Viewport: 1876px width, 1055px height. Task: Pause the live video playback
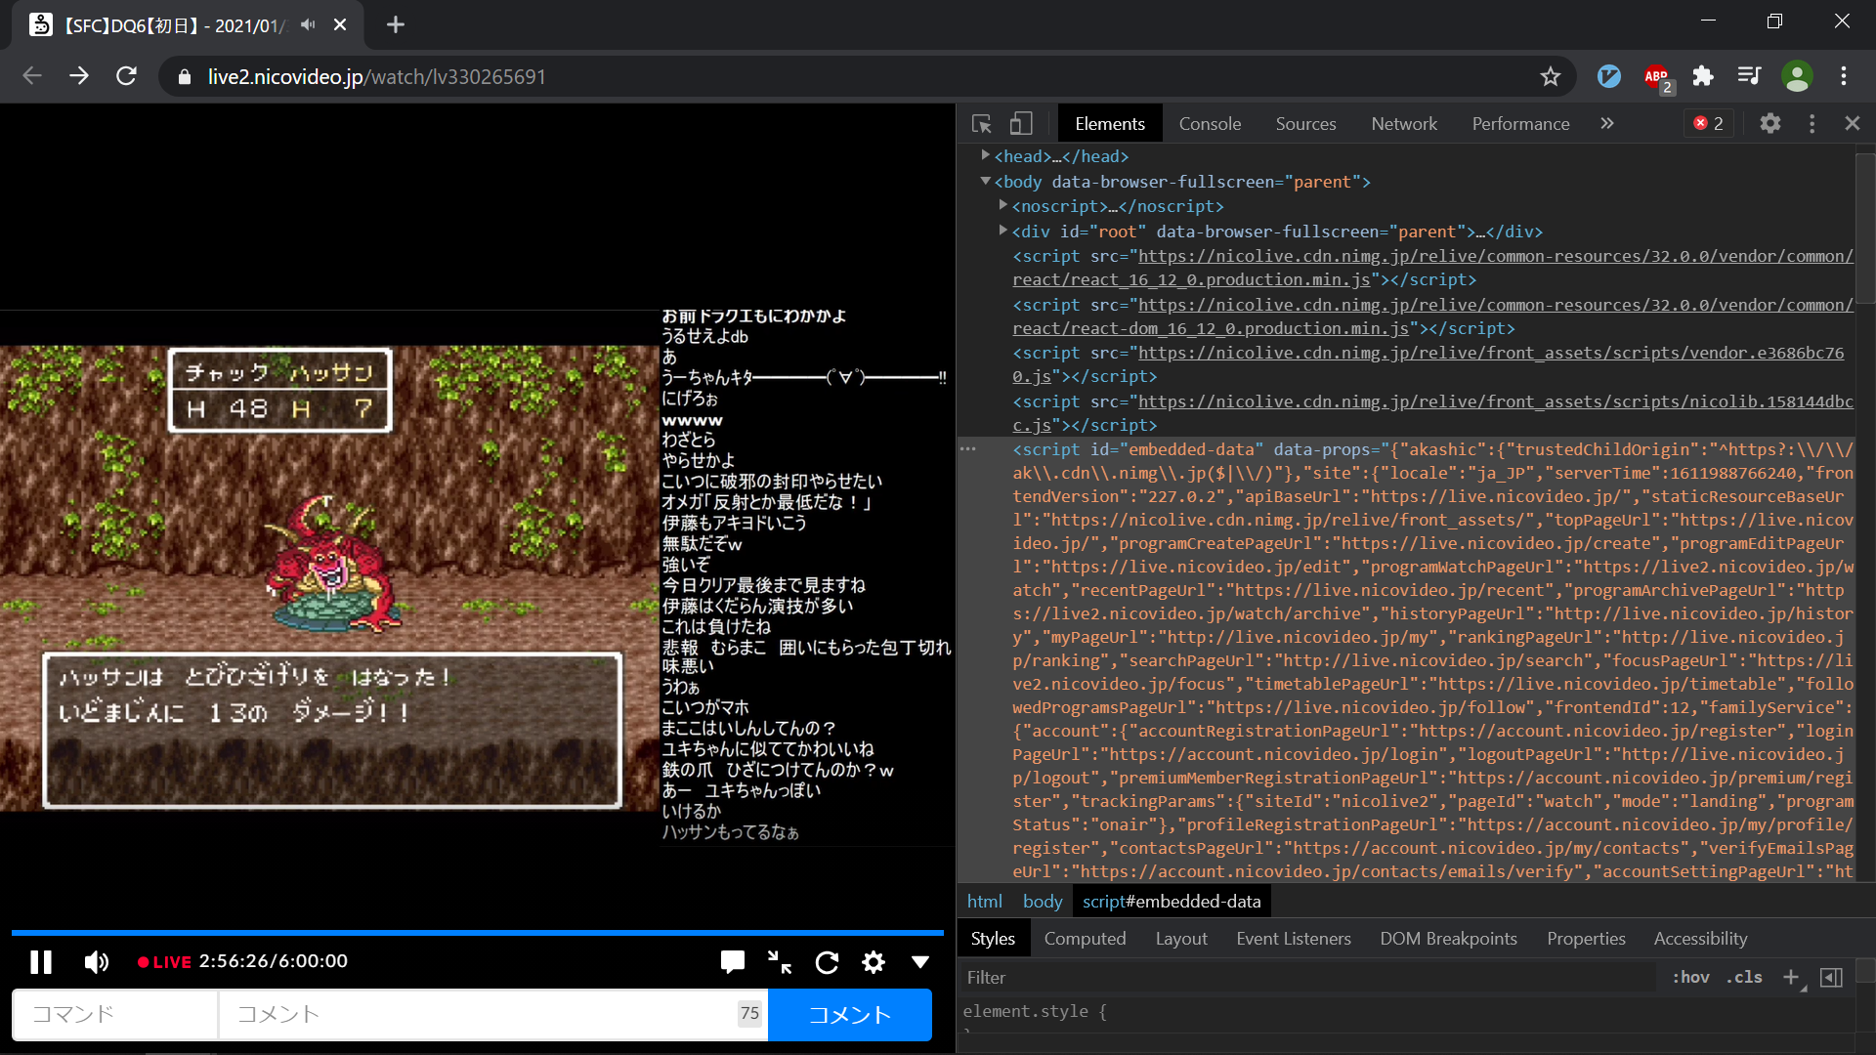(x=41, y=962)
